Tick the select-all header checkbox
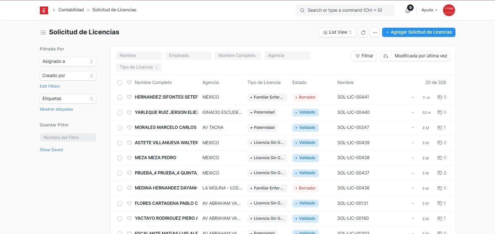 point(119,83)
